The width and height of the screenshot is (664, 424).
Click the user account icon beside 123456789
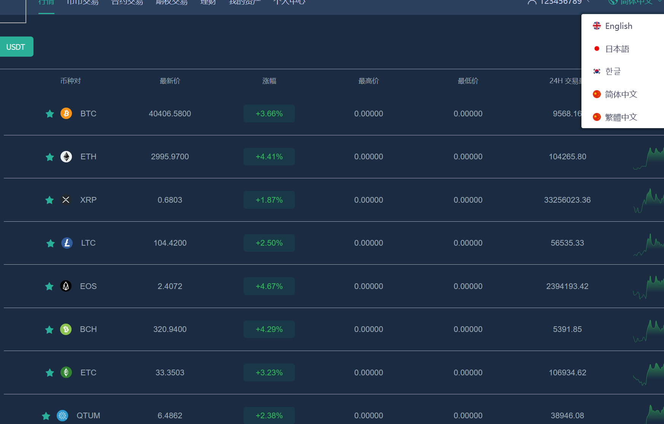pyautogui.click(x=532, y=2)
